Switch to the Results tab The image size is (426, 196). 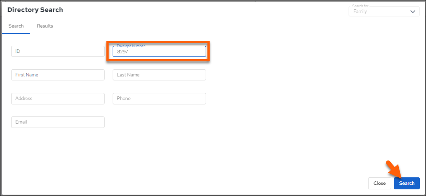pos(45,26)
